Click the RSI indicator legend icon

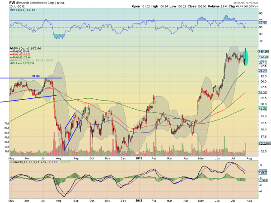(x=11, y=10)
